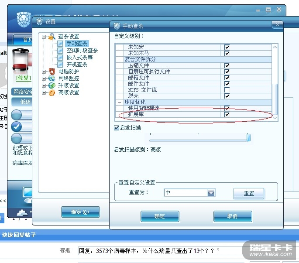Click the 开机查杀 page icon
This screenshot has height=263, width=299.
pyautogui.click(x=60, y=65)
